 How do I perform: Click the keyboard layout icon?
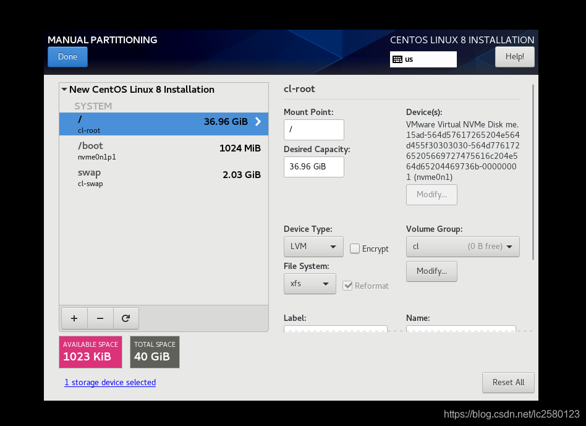(x=397, y=59)
